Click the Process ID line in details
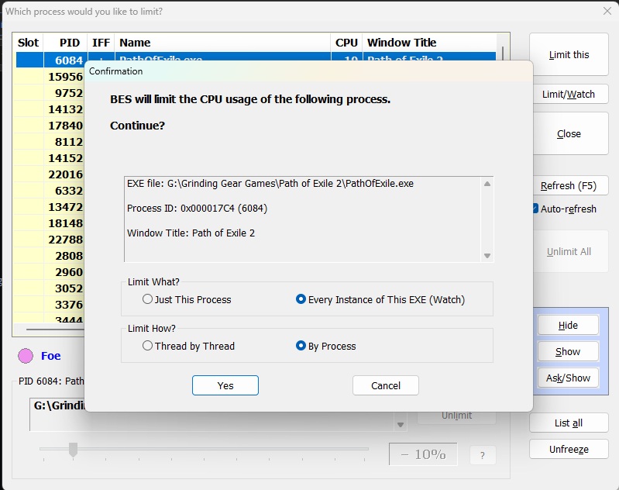 (197, 209)
